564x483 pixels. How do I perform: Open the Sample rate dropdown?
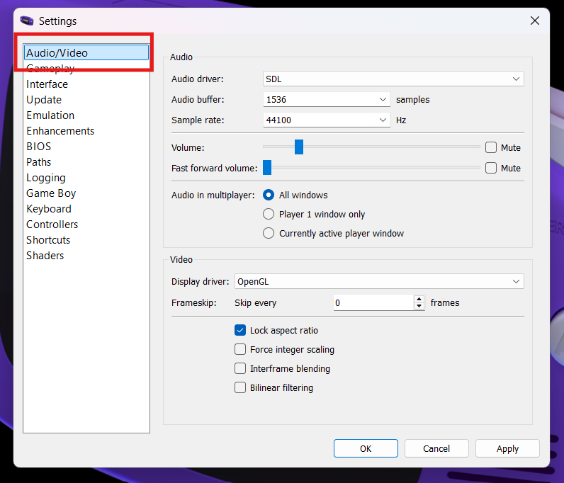(x=327, y=120)
